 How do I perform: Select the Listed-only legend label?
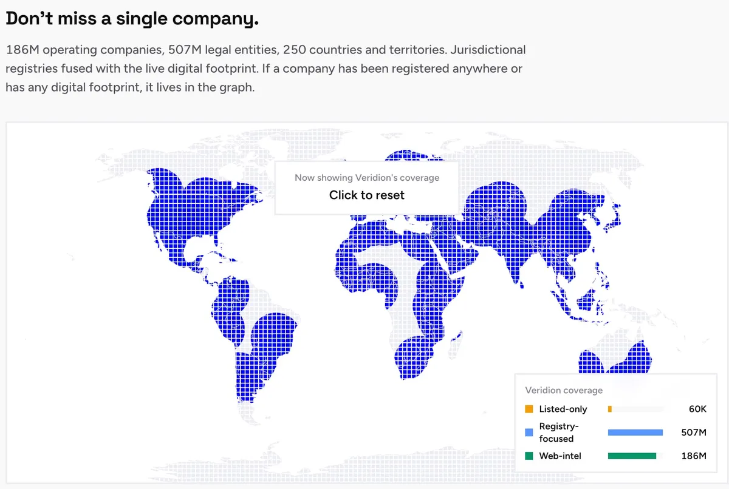pos(563,410)
